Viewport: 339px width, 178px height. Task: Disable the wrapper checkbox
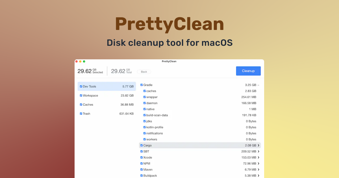click(x=144, y=97)
